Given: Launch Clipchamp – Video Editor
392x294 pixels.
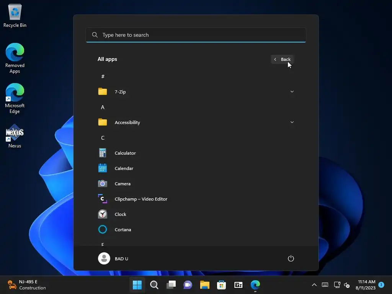Looking at the screenshot, I should tap(196, 199).
